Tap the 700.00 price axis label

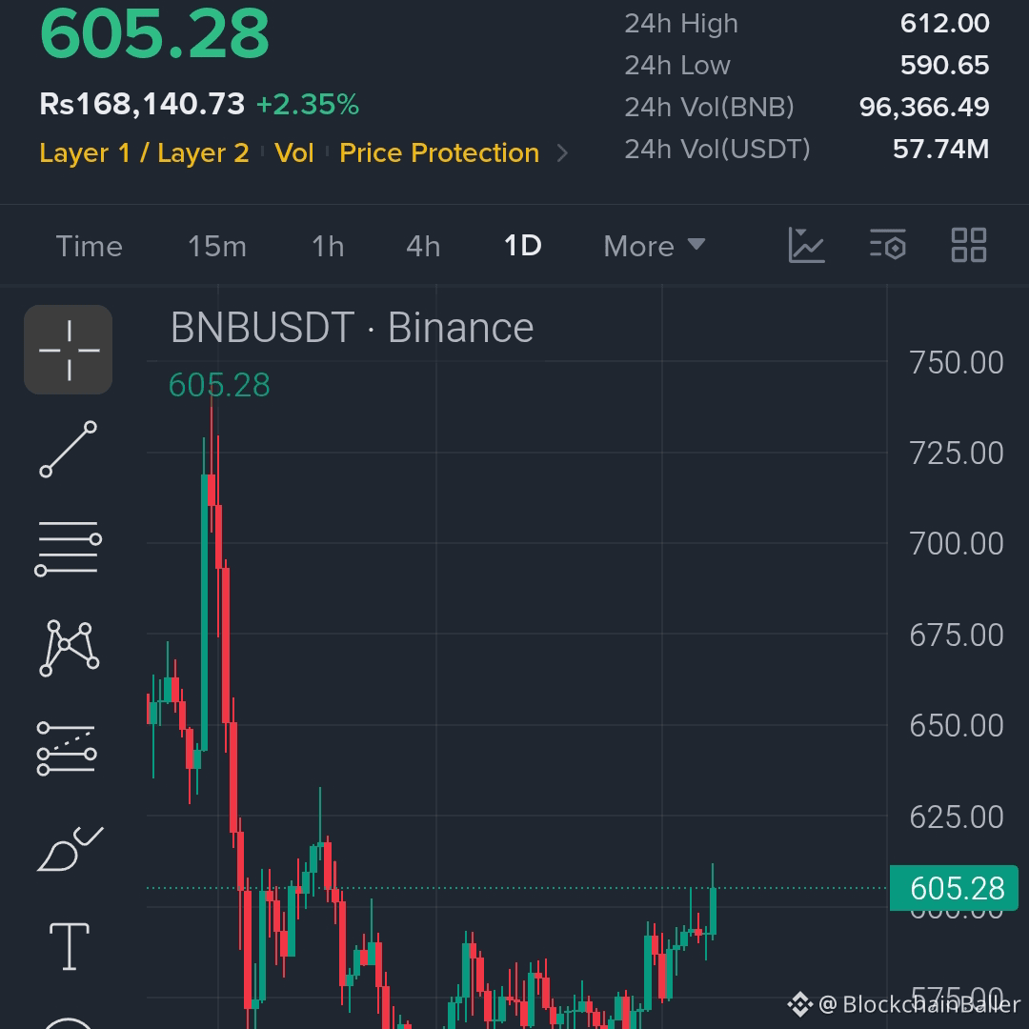pyautogui.click(x=957, y=543)
